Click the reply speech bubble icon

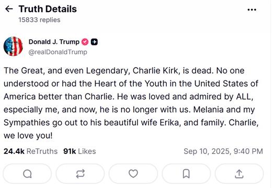(27, 174)
